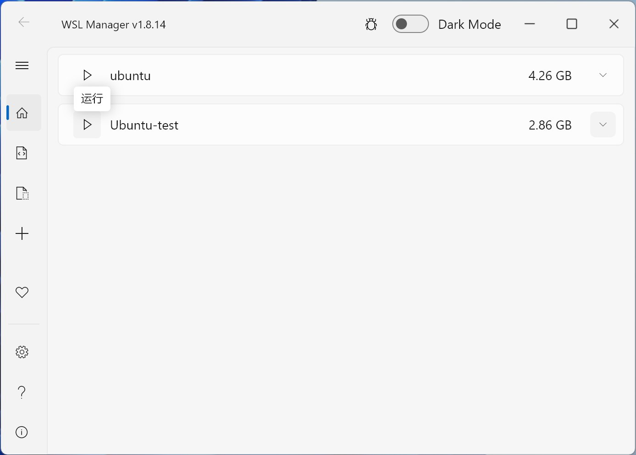Click the 运行 tooltip label
Image resolution: width=636 pixels, height=455 pixels.
[x=92, y=98]
